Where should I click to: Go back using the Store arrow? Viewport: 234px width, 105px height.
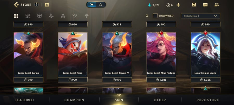(x=16, y=5)
